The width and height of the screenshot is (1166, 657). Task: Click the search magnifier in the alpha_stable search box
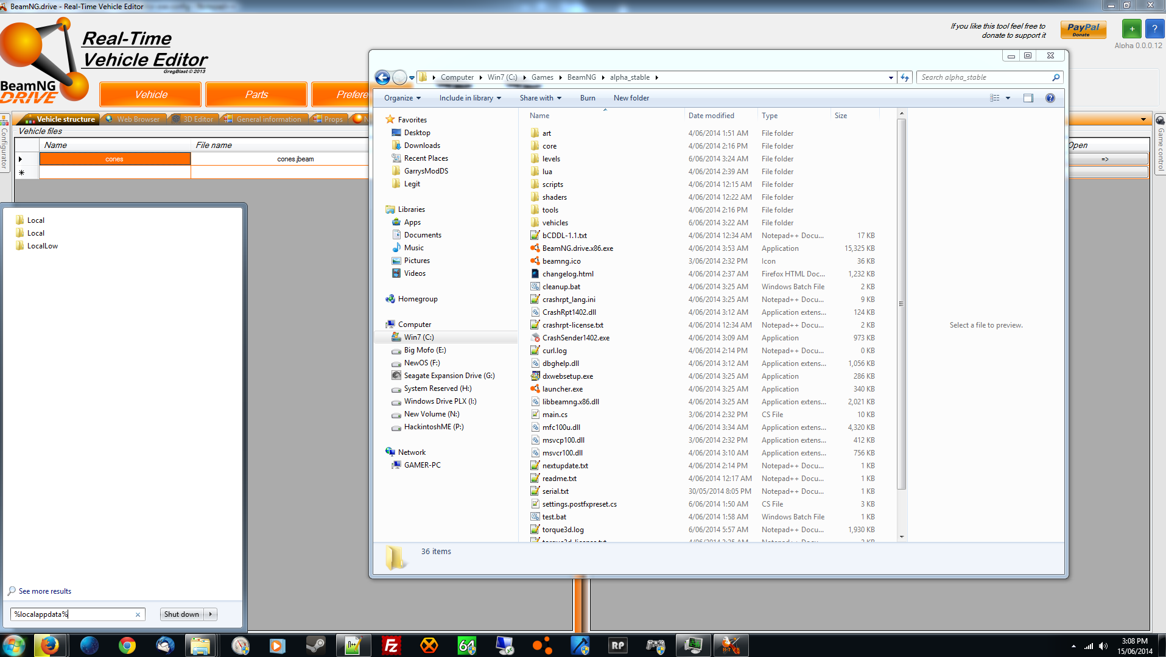click(x=1056, y=77)
